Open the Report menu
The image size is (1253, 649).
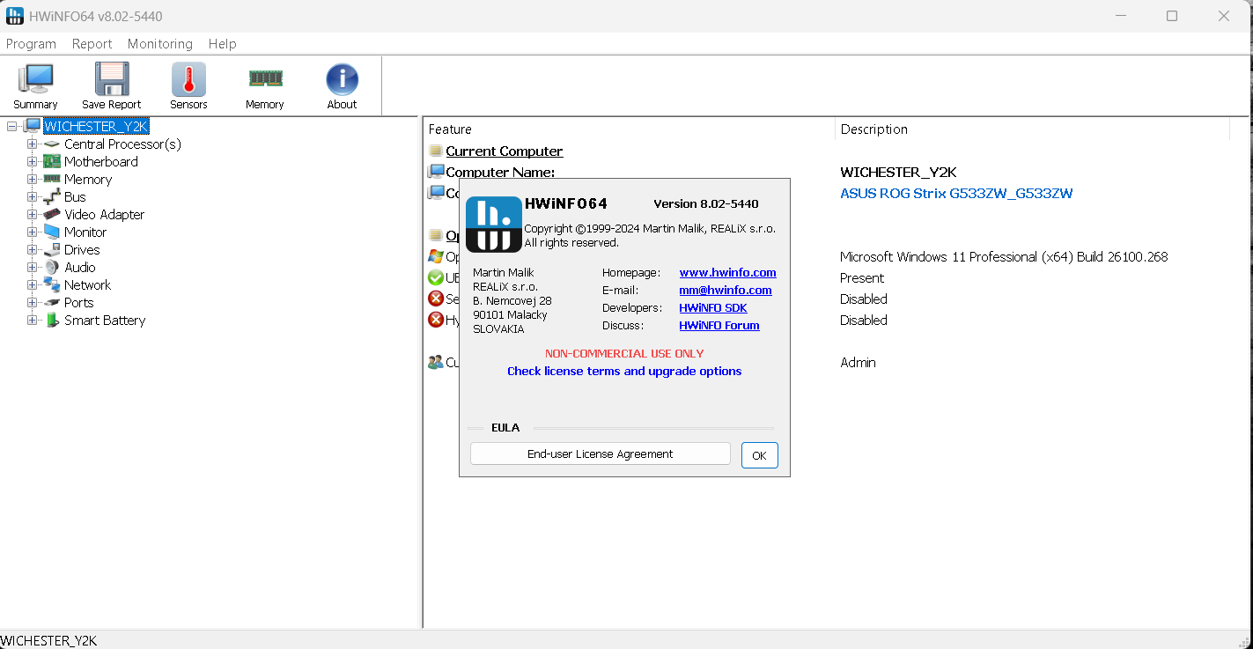(92, 44)
